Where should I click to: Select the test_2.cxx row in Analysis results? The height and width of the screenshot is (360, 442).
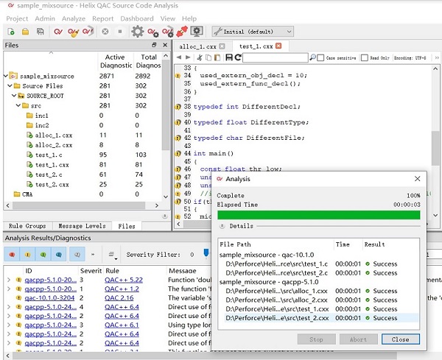pos(322,318)
